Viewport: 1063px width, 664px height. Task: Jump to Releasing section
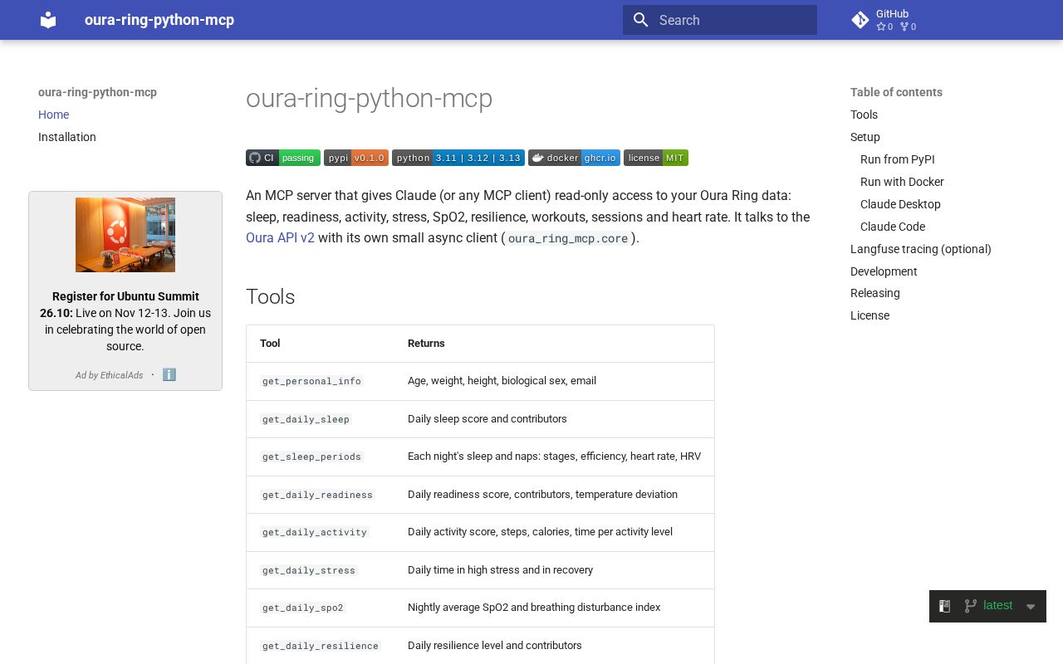(x=875, y=293)
